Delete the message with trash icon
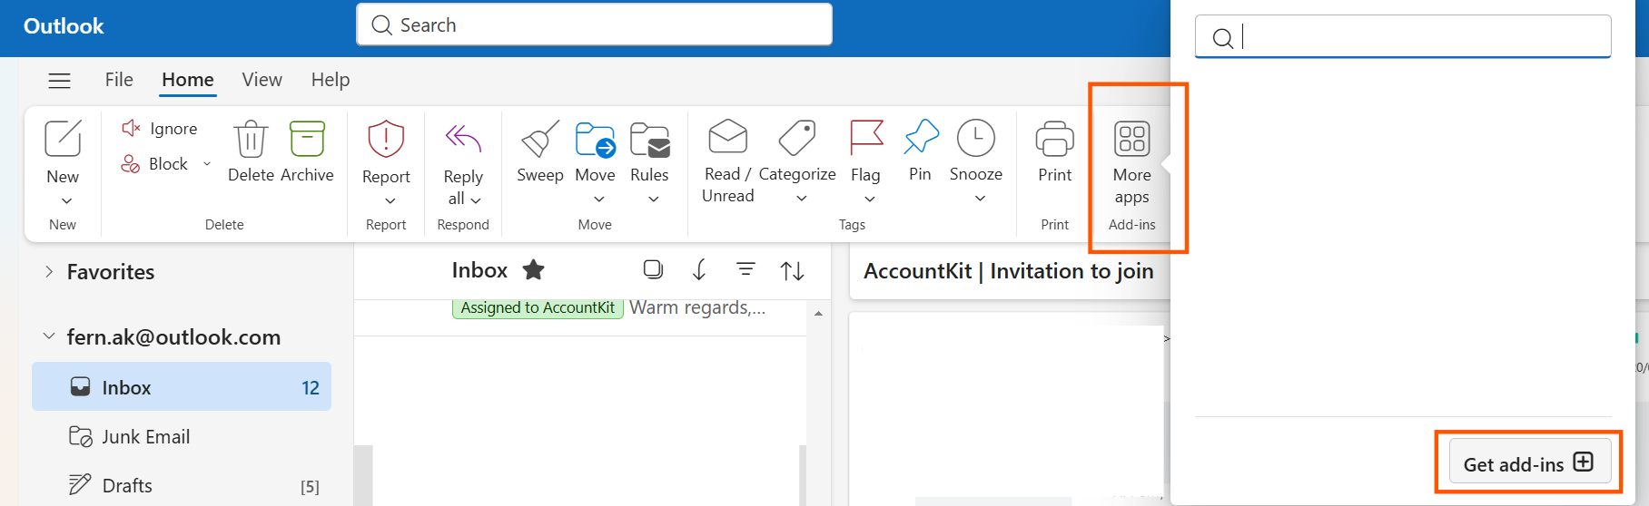This screenshot has height=506, width=1649. [x=251, y=151]
